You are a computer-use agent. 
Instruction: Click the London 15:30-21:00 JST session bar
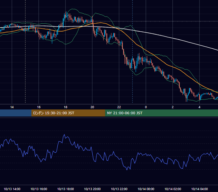pyautogui.click(x=68, y=113)
